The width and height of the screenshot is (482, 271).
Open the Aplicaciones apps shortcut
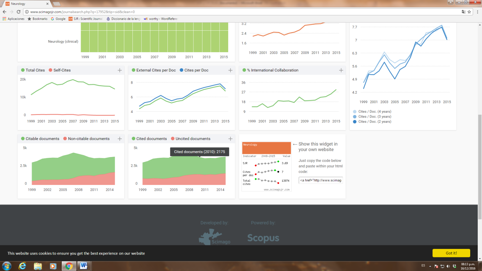14,19
